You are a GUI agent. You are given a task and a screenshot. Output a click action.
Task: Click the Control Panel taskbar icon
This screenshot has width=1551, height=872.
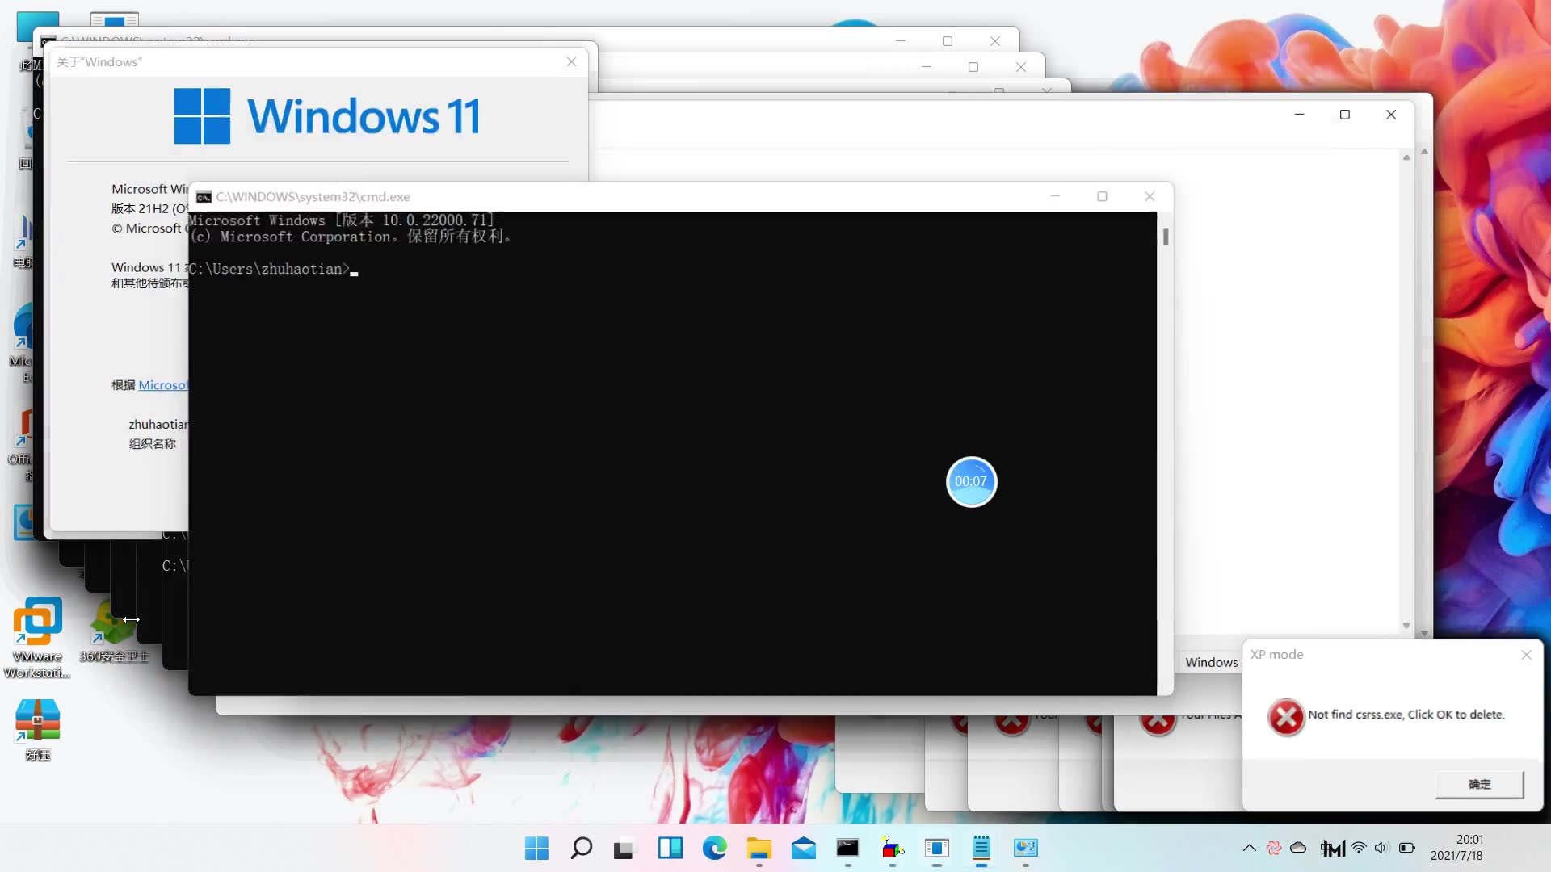[1025, 848]
